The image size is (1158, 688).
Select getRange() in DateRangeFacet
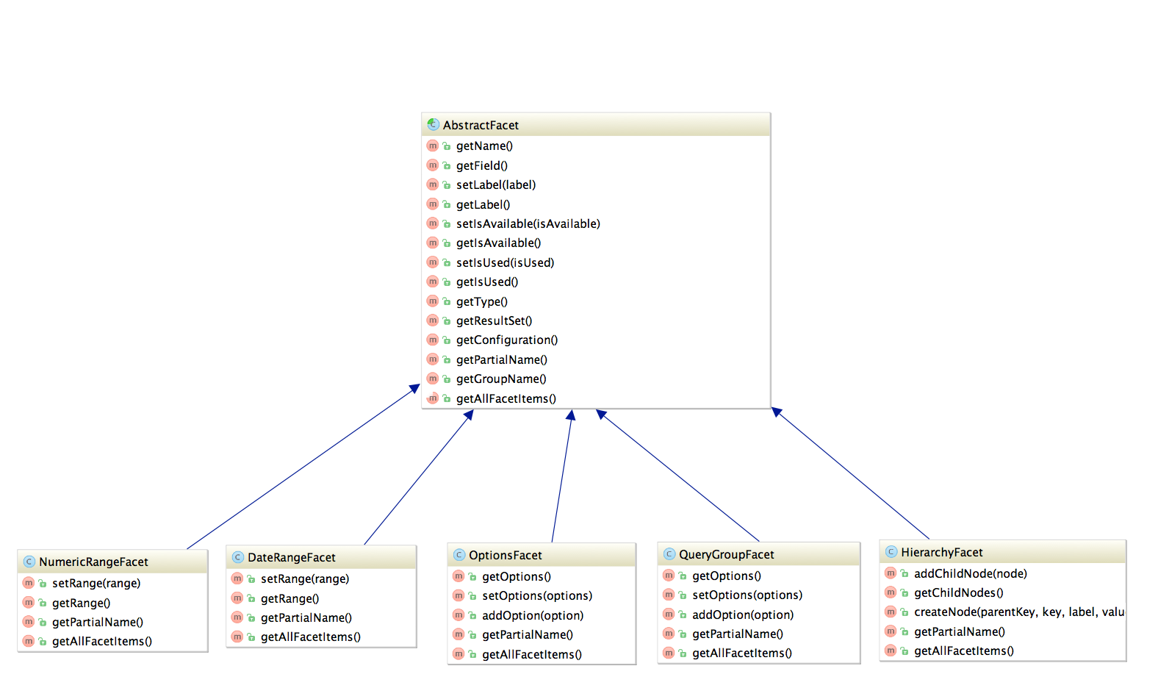(289, 598)
